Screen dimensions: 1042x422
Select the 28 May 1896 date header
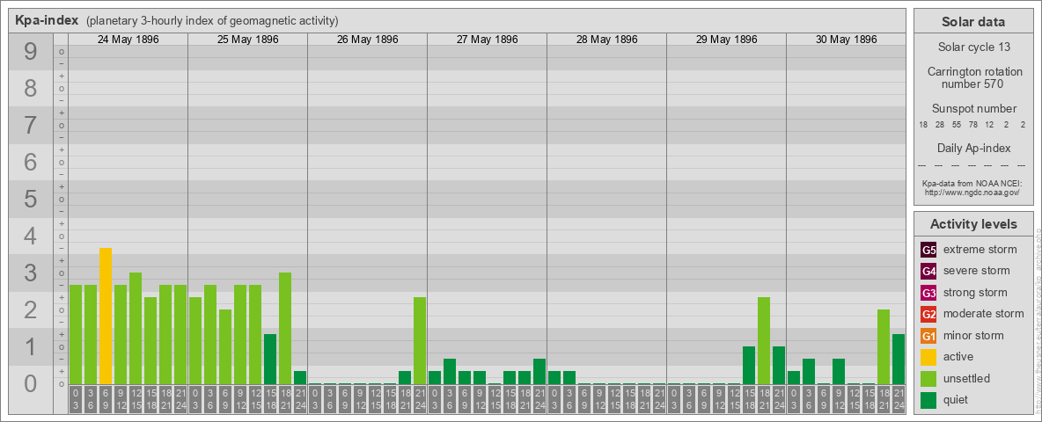(606, 40)
